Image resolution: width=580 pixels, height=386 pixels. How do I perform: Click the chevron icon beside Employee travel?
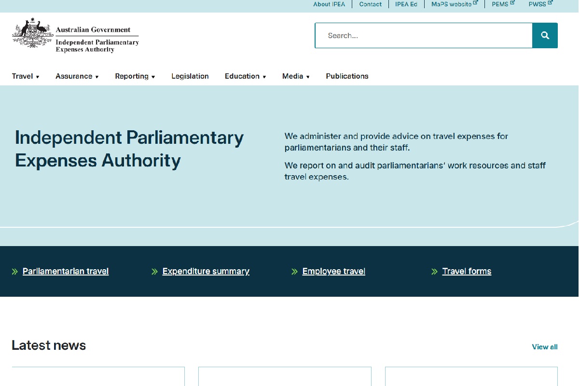tap(294, 271)
